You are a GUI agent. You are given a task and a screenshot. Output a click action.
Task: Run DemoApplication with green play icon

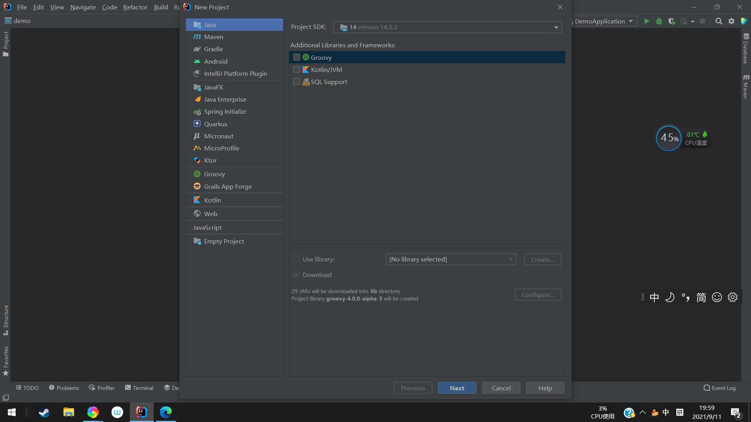coord(647,21)
